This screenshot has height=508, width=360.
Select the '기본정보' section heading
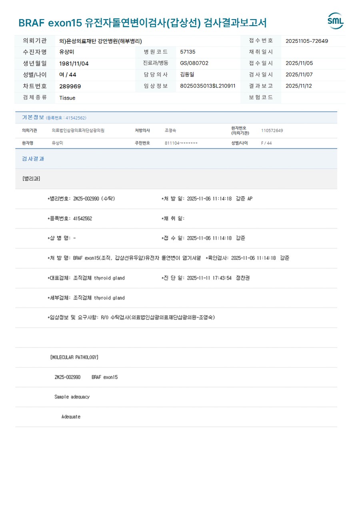pyautogui.click(x=33, y=118)
